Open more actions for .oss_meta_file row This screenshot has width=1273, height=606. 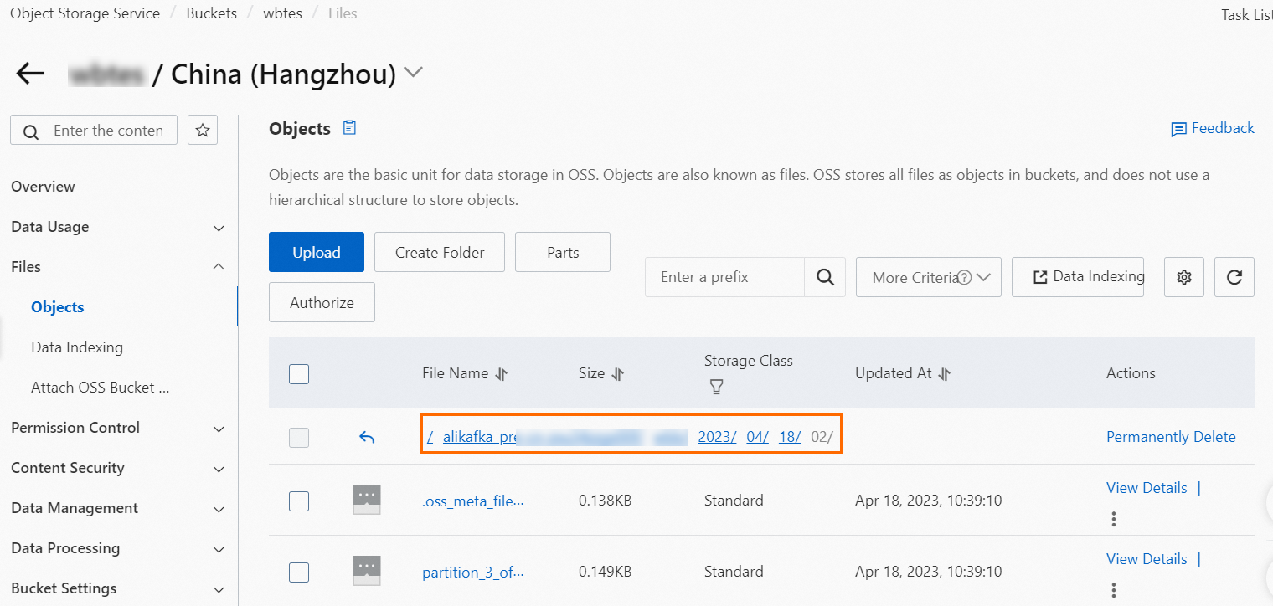(x=1114, y=519)
